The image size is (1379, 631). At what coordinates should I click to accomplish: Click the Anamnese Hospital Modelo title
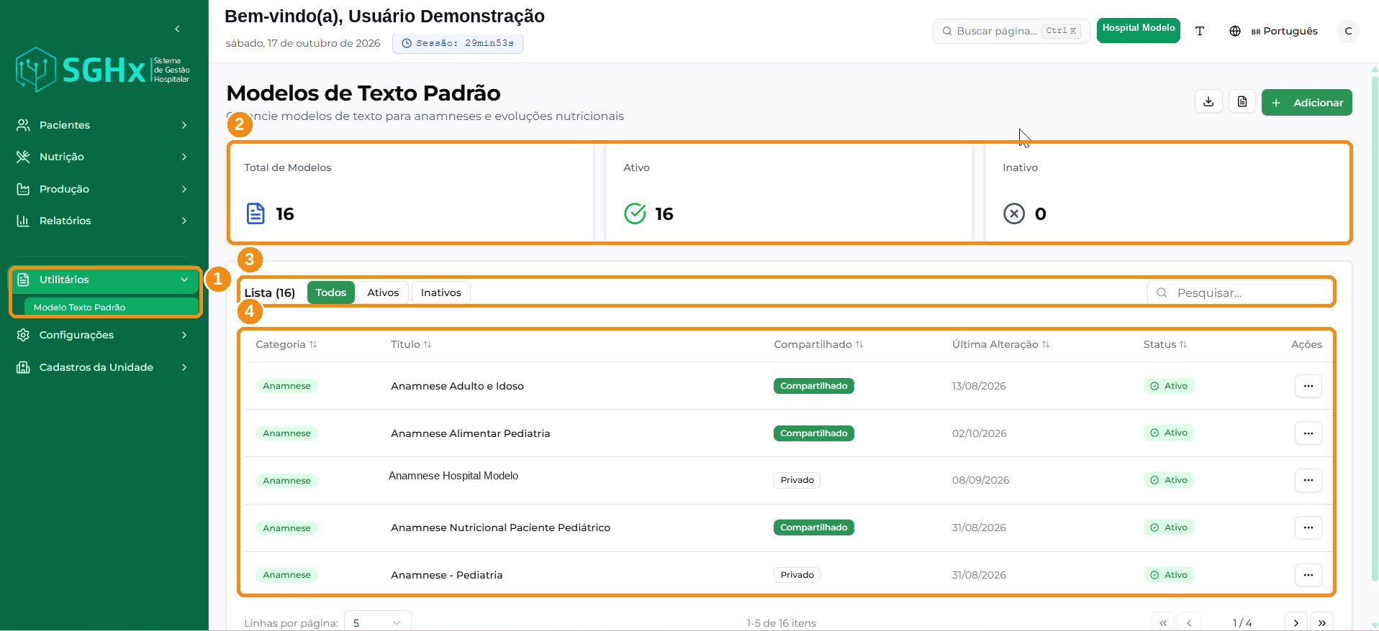click(x=453, y=476)
